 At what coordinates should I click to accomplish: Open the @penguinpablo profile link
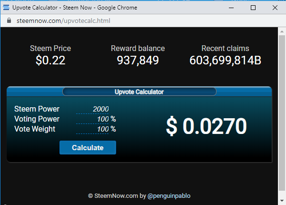[x=169, y=196]
